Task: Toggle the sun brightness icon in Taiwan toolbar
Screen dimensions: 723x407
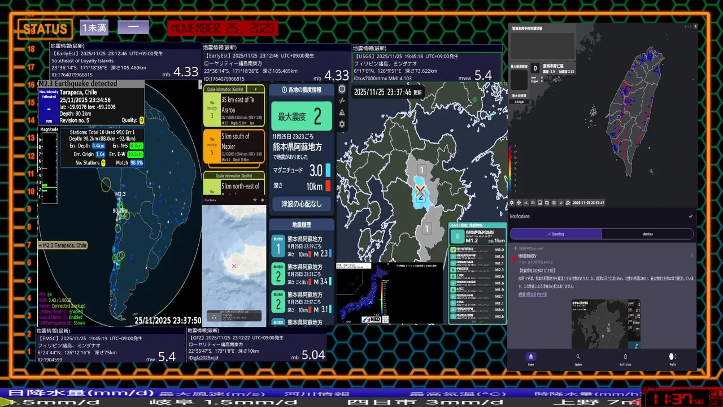Action: pyautogui.click(x=568, y=202)
